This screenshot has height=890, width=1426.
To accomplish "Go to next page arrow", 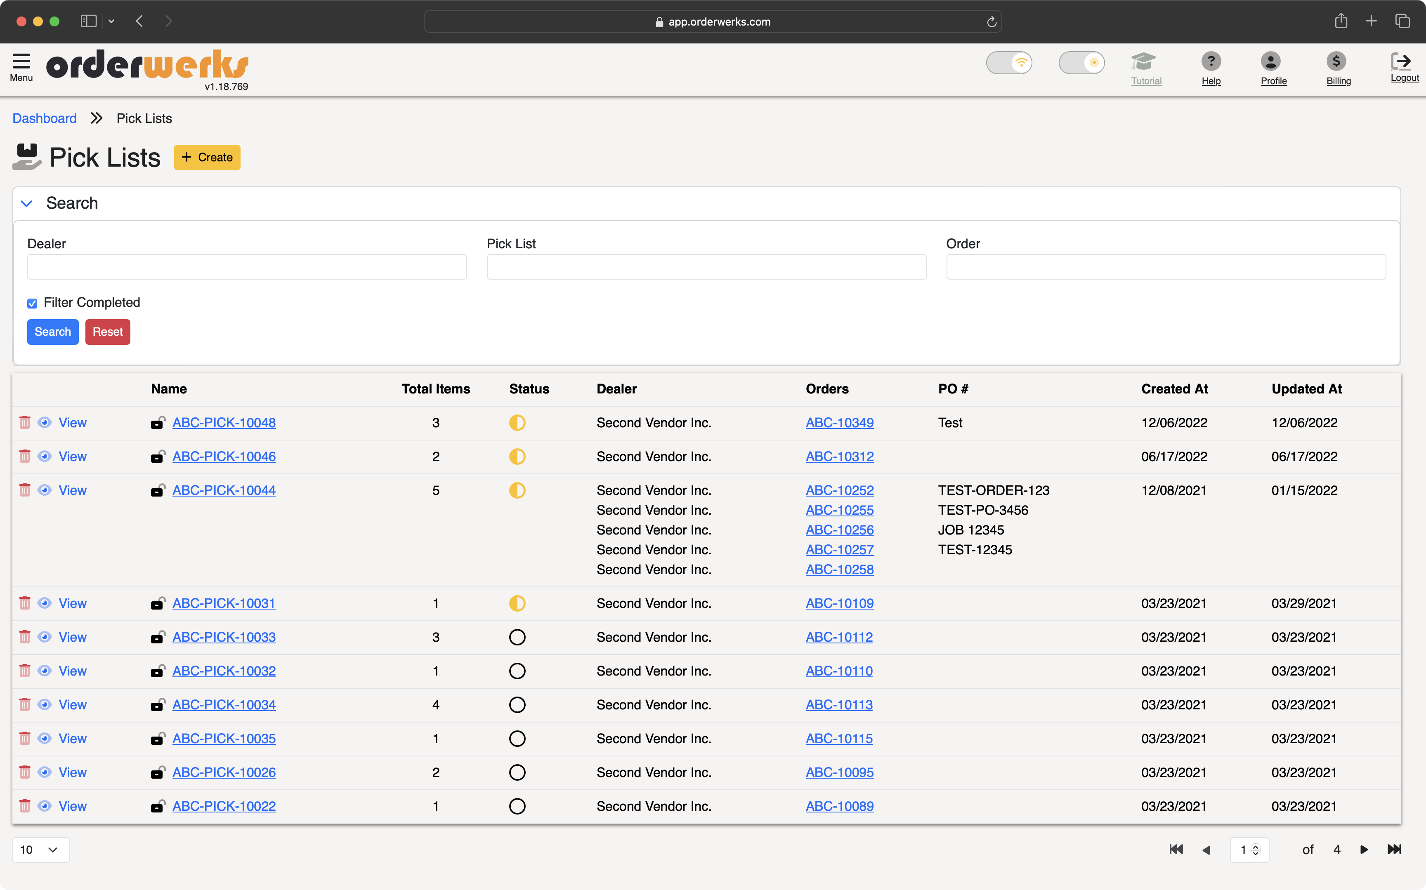I will pos(1364,850).
